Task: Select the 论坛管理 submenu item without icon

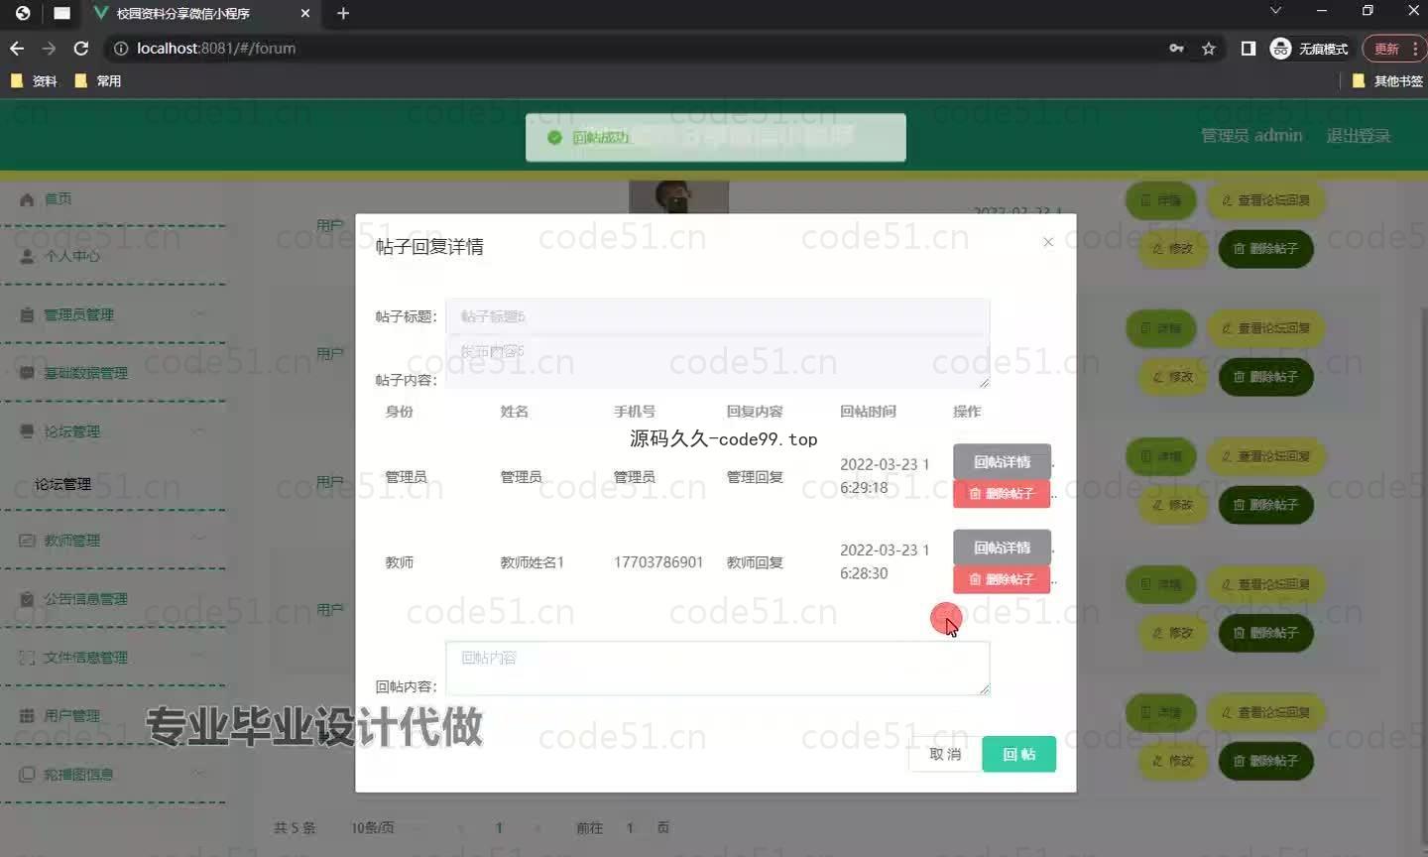Action: click(62, 484)
